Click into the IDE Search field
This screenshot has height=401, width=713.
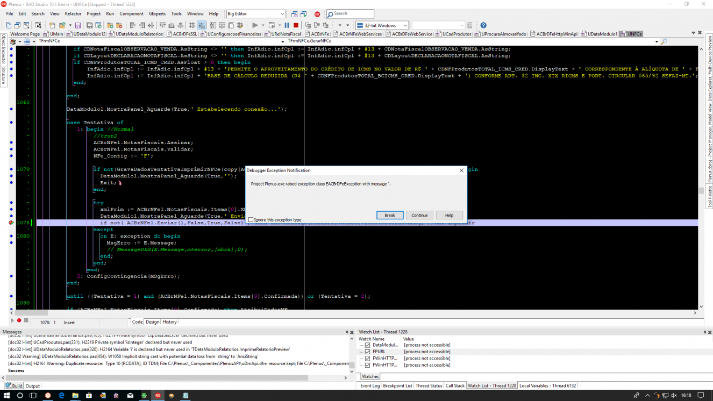coord(350,13)
